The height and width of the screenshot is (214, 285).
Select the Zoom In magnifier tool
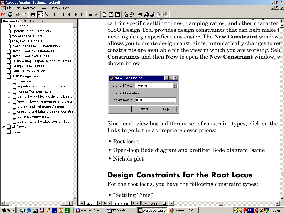47,14
